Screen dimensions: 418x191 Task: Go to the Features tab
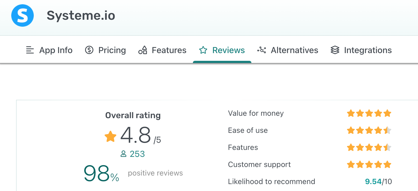click(162, 50)
